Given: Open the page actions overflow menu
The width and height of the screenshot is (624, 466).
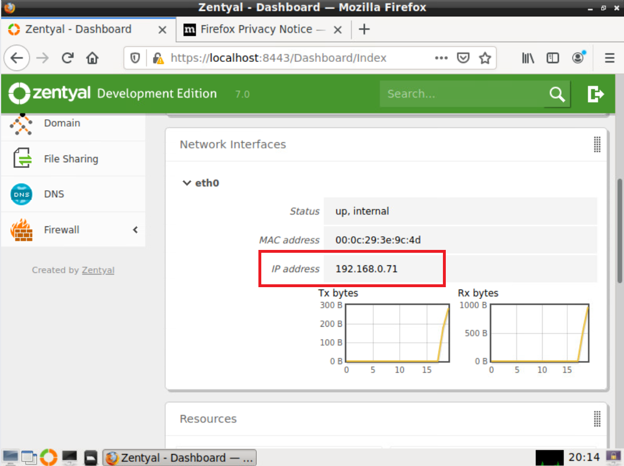Looking at the screenshot, I should click(x=441, y=57).
